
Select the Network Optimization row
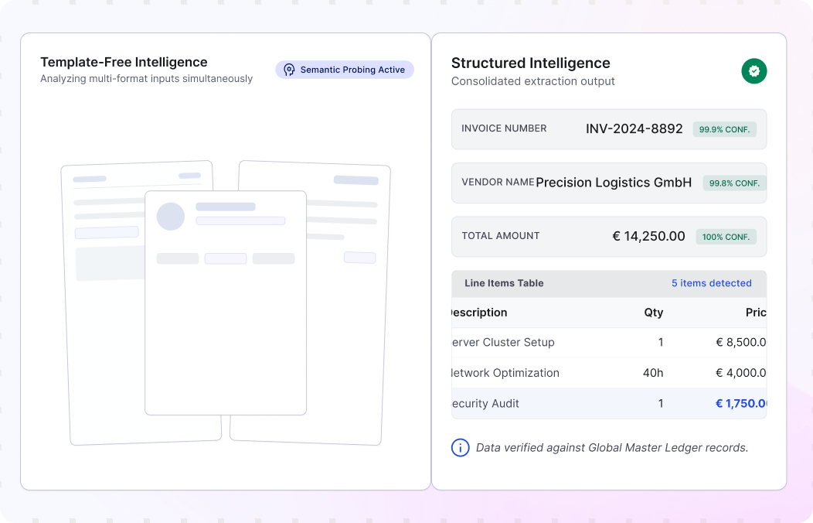tap(609, 373)
